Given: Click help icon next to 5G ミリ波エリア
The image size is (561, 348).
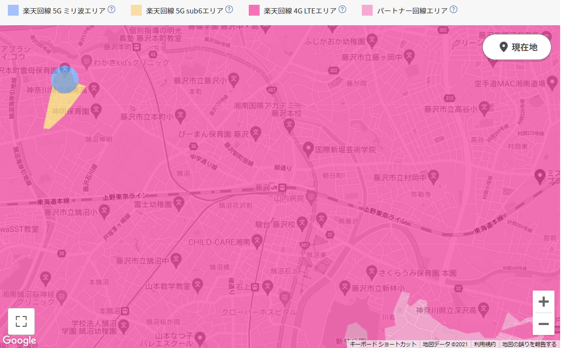Looking at the screenshot, I should (111, 9).
